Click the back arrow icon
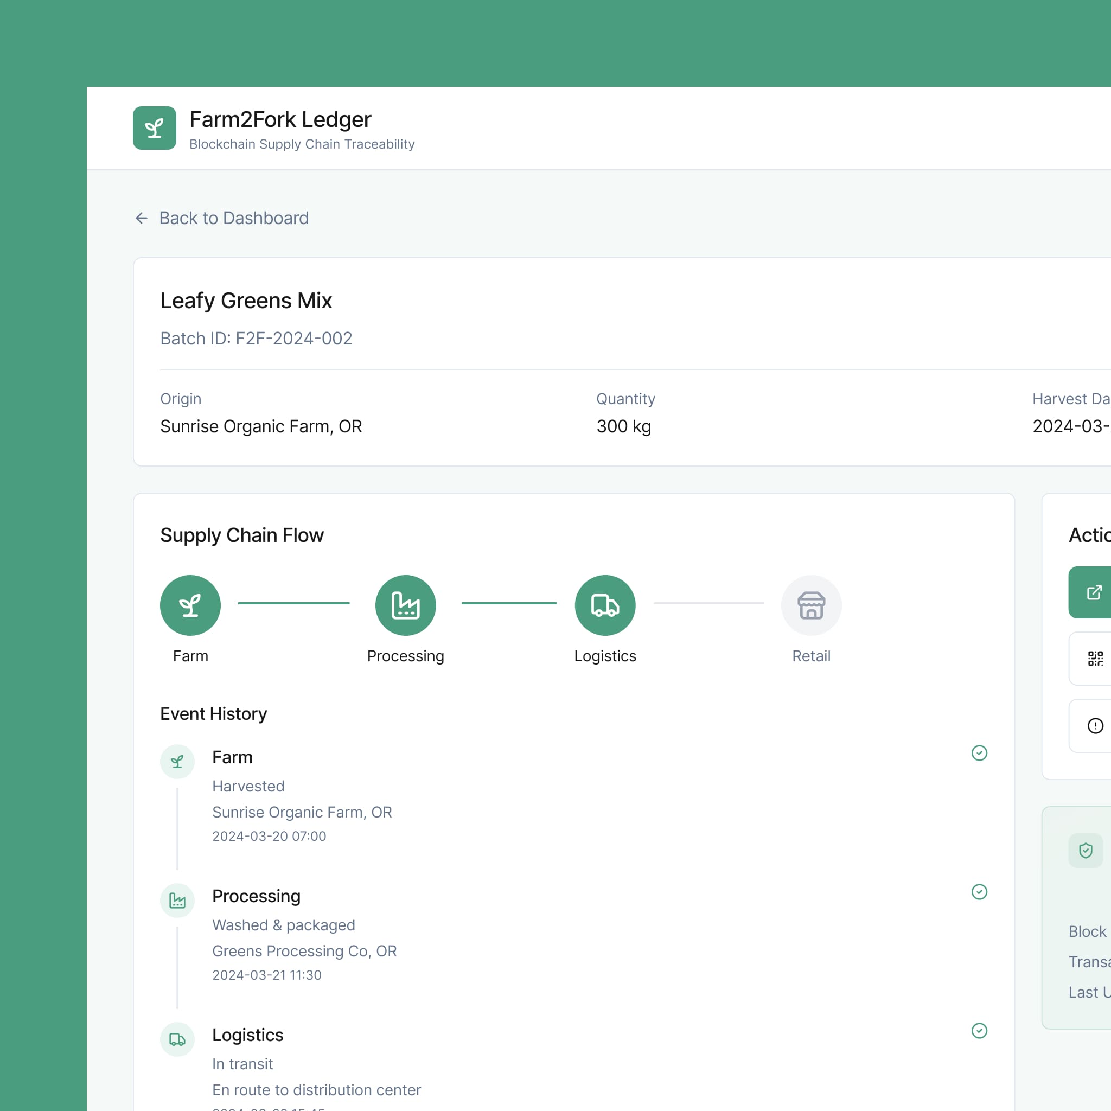1111x1111 pixels. click(142, 218)
